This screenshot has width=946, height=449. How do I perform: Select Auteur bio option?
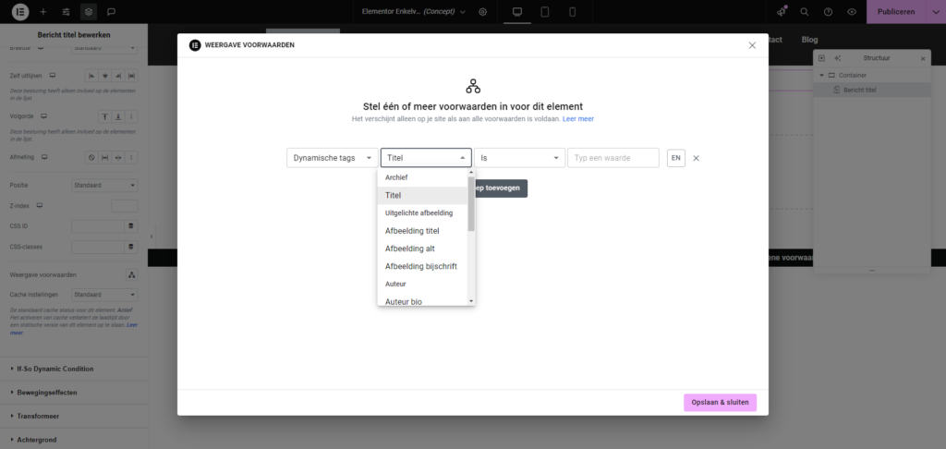pyautogui.click(x=422, y=302)
